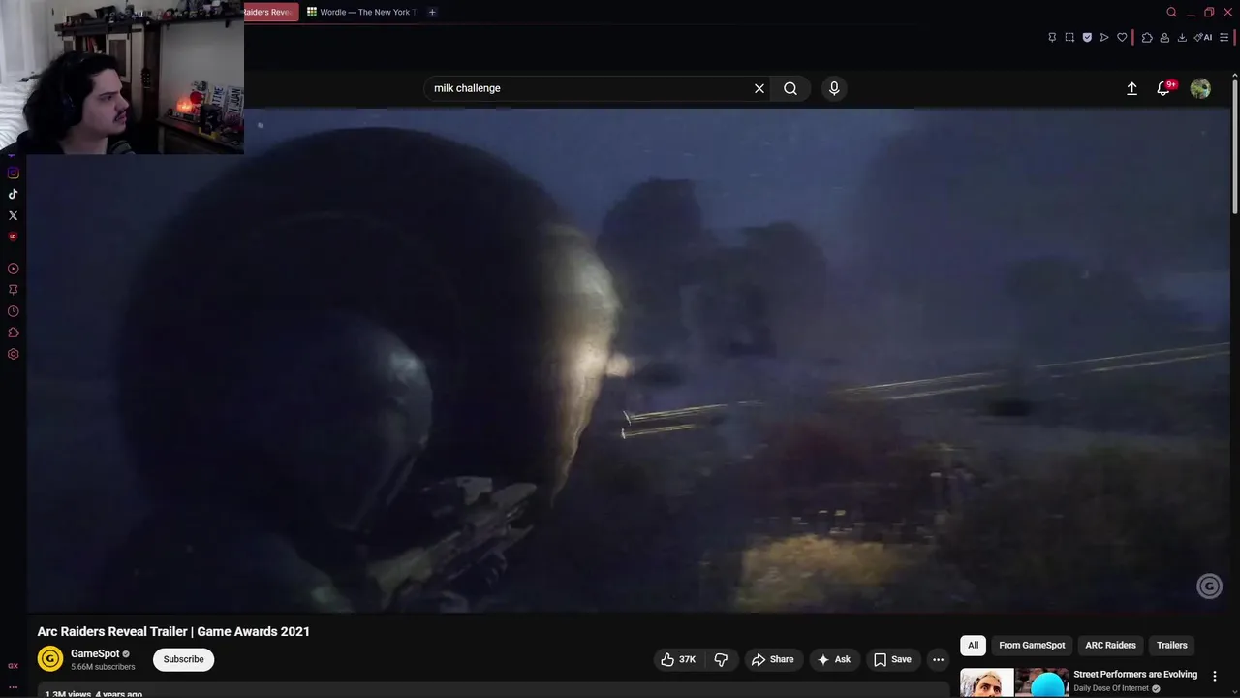
Task: Open Instagram in the browser sidebar
Action: tap(13, 173)
